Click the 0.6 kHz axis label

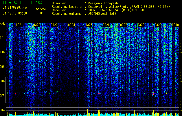(3, 110)
